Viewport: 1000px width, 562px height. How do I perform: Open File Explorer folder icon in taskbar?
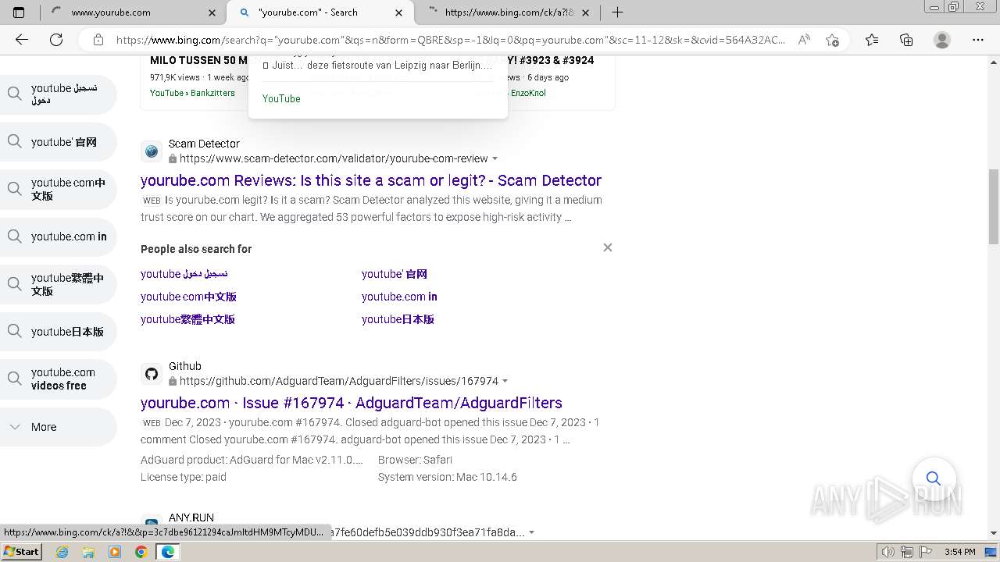coord(88,552)
